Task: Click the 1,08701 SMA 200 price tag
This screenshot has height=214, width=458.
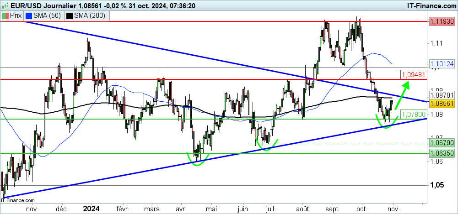Action: point(441,95)
